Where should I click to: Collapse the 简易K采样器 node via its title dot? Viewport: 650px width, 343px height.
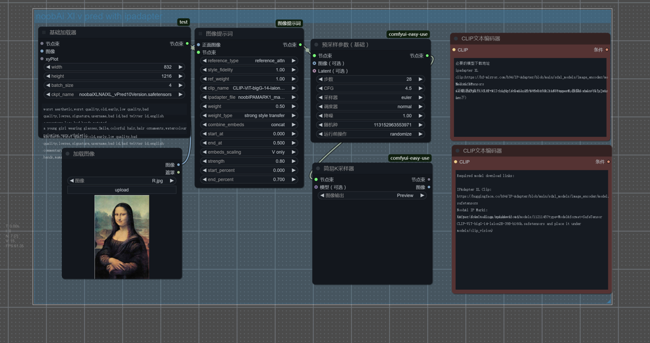(x=318, y=168)
